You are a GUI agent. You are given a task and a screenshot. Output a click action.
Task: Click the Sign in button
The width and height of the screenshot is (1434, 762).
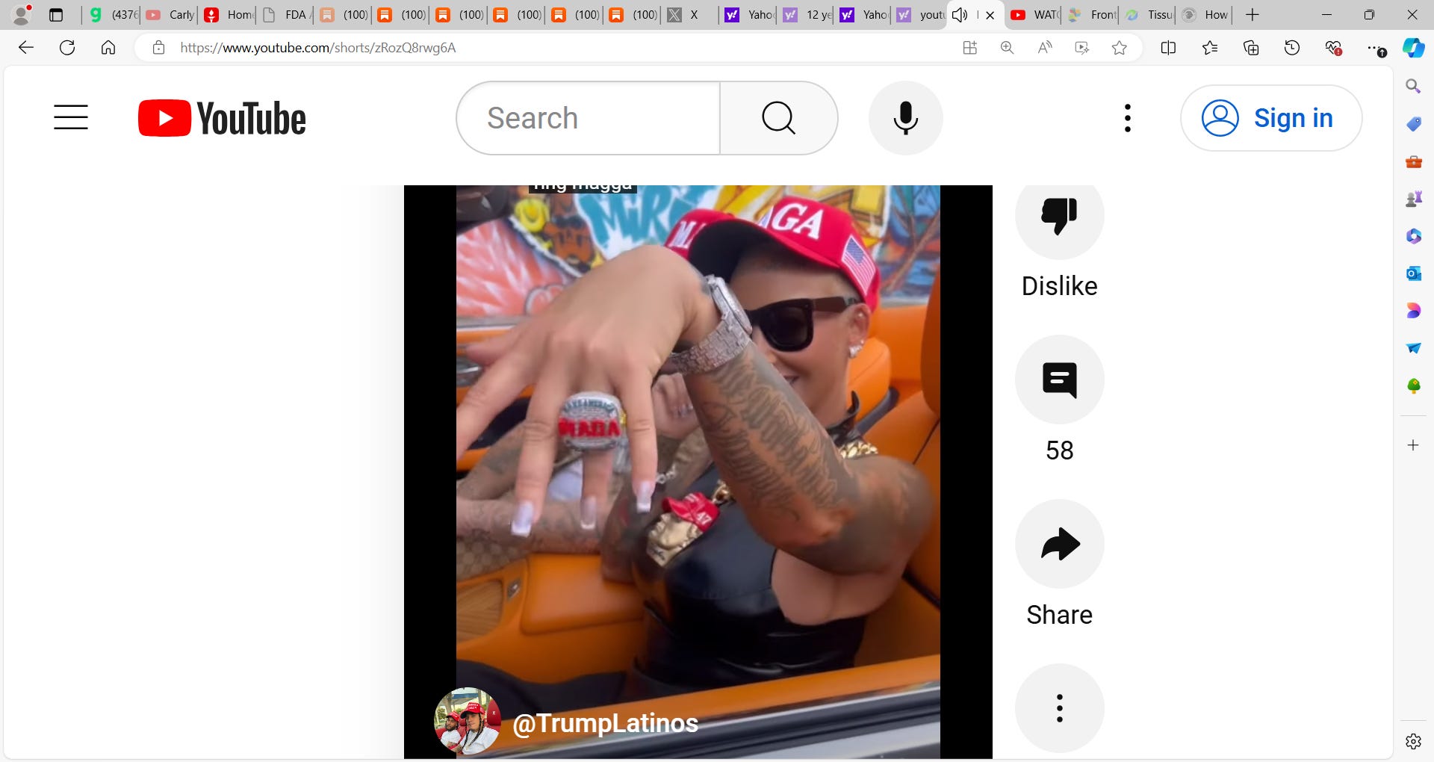(x=1270, y=118)
